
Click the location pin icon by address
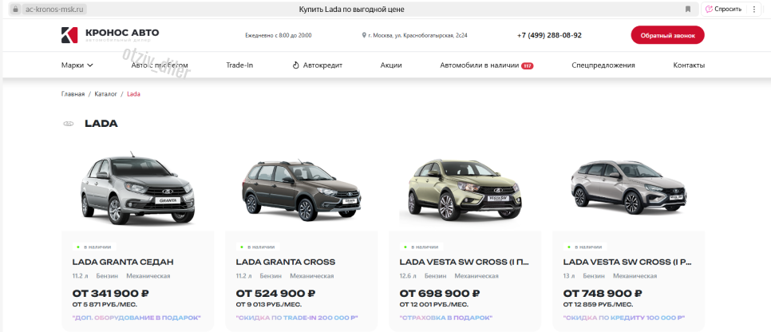364,35
